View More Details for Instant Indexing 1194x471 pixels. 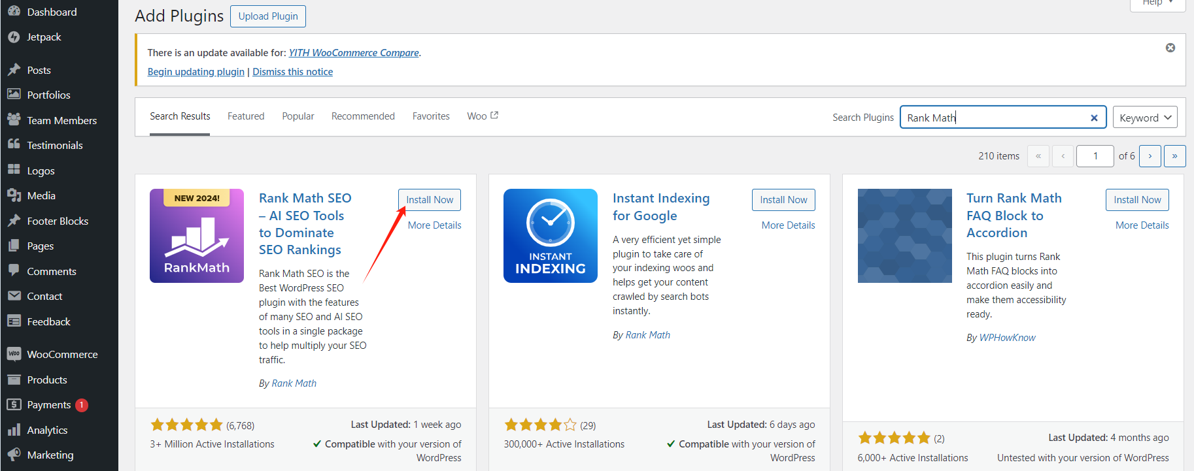[788, 225]
